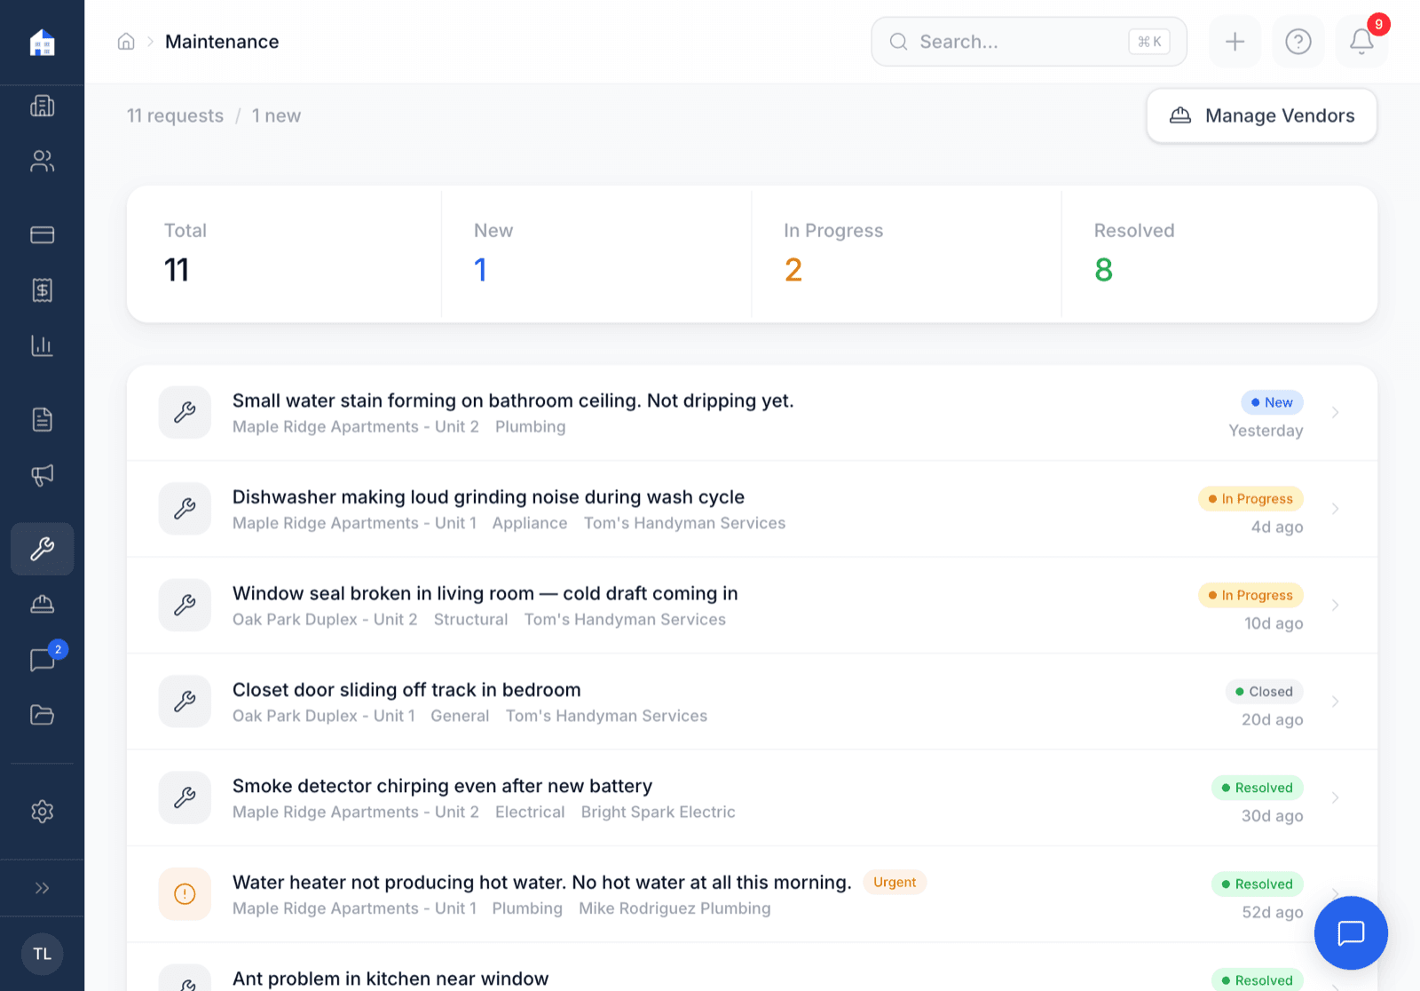Open messages chat bubble with badge
Screen dimensions: 1420x991
click(x=42, y=659)
